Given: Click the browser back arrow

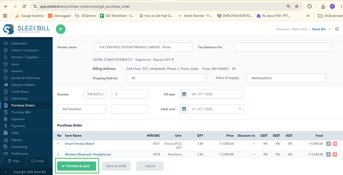Looking at the screenshot, I should 6,6.
